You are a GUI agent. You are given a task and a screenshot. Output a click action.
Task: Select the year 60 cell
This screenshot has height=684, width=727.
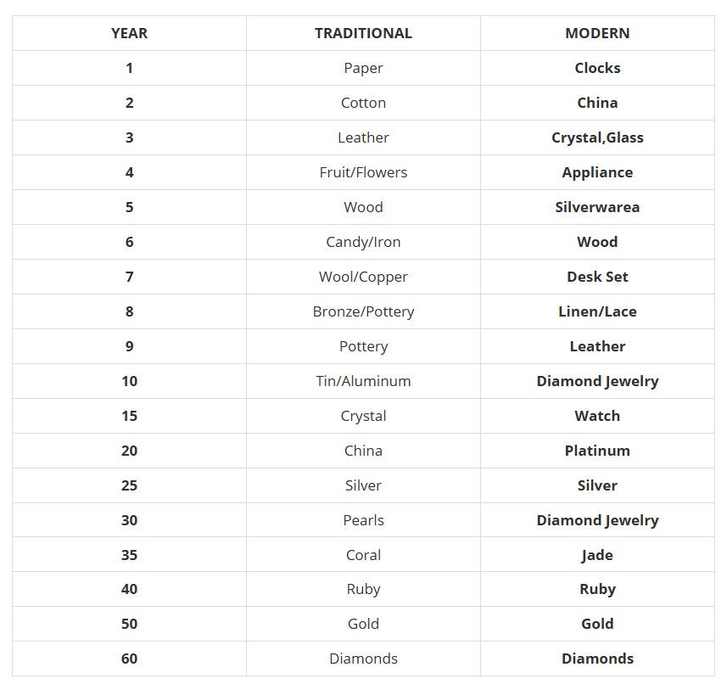129,659
